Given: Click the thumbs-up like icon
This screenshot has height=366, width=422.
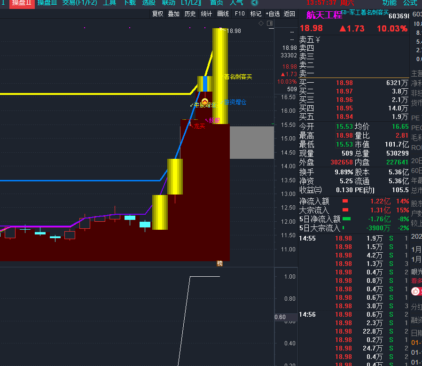Looking at the screenshot, I should (415, 291).
